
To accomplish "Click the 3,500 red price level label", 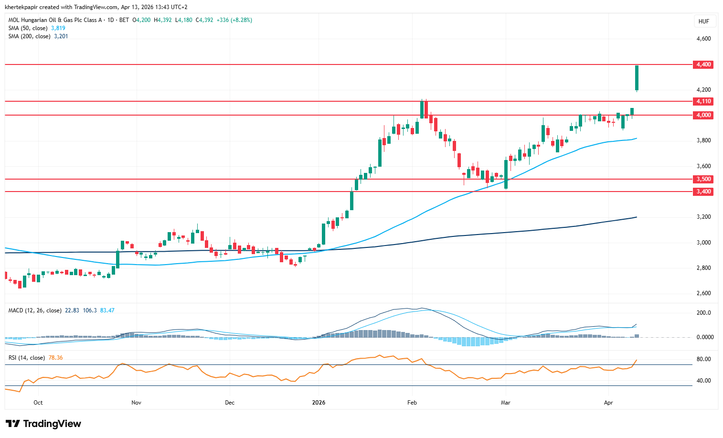I will [x=703, y=179].
